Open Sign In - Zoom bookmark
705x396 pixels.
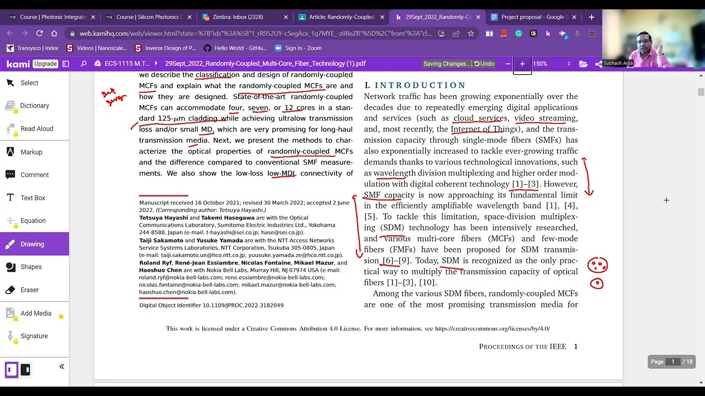[x=298, y=48]
